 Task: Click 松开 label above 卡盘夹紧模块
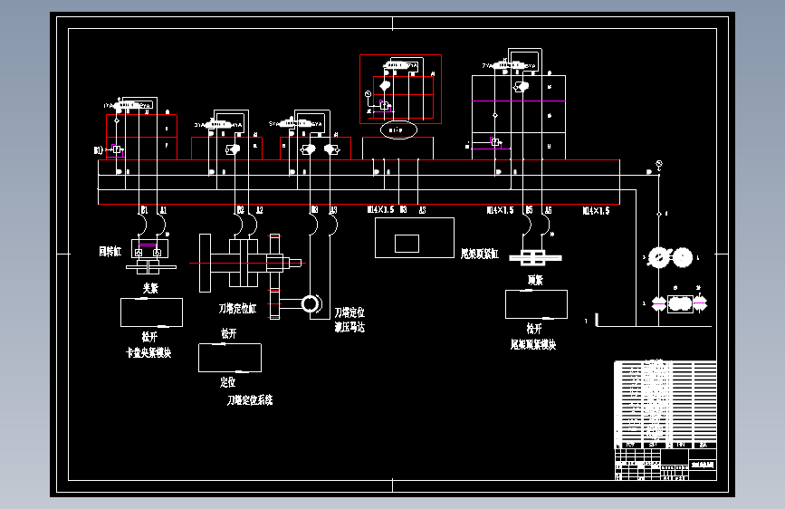tap(149, 337)
